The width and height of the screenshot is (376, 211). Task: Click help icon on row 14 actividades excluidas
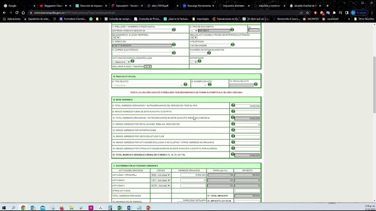pos(233,142)
